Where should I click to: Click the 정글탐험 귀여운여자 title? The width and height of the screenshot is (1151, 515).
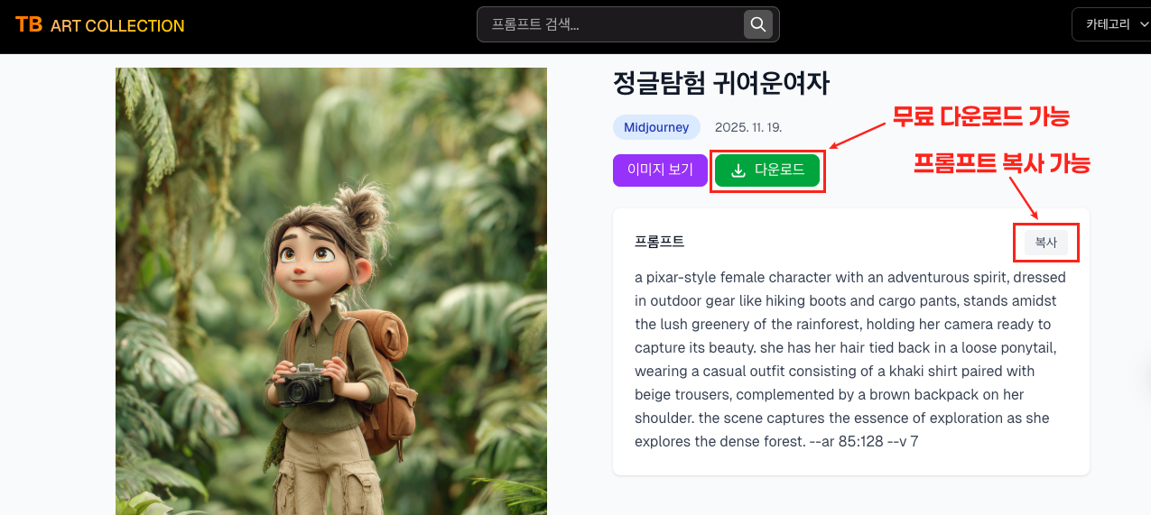(721, 84)
